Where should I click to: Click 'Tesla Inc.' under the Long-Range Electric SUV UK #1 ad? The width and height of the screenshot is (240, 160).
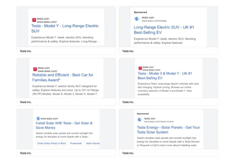coord(128,51)
